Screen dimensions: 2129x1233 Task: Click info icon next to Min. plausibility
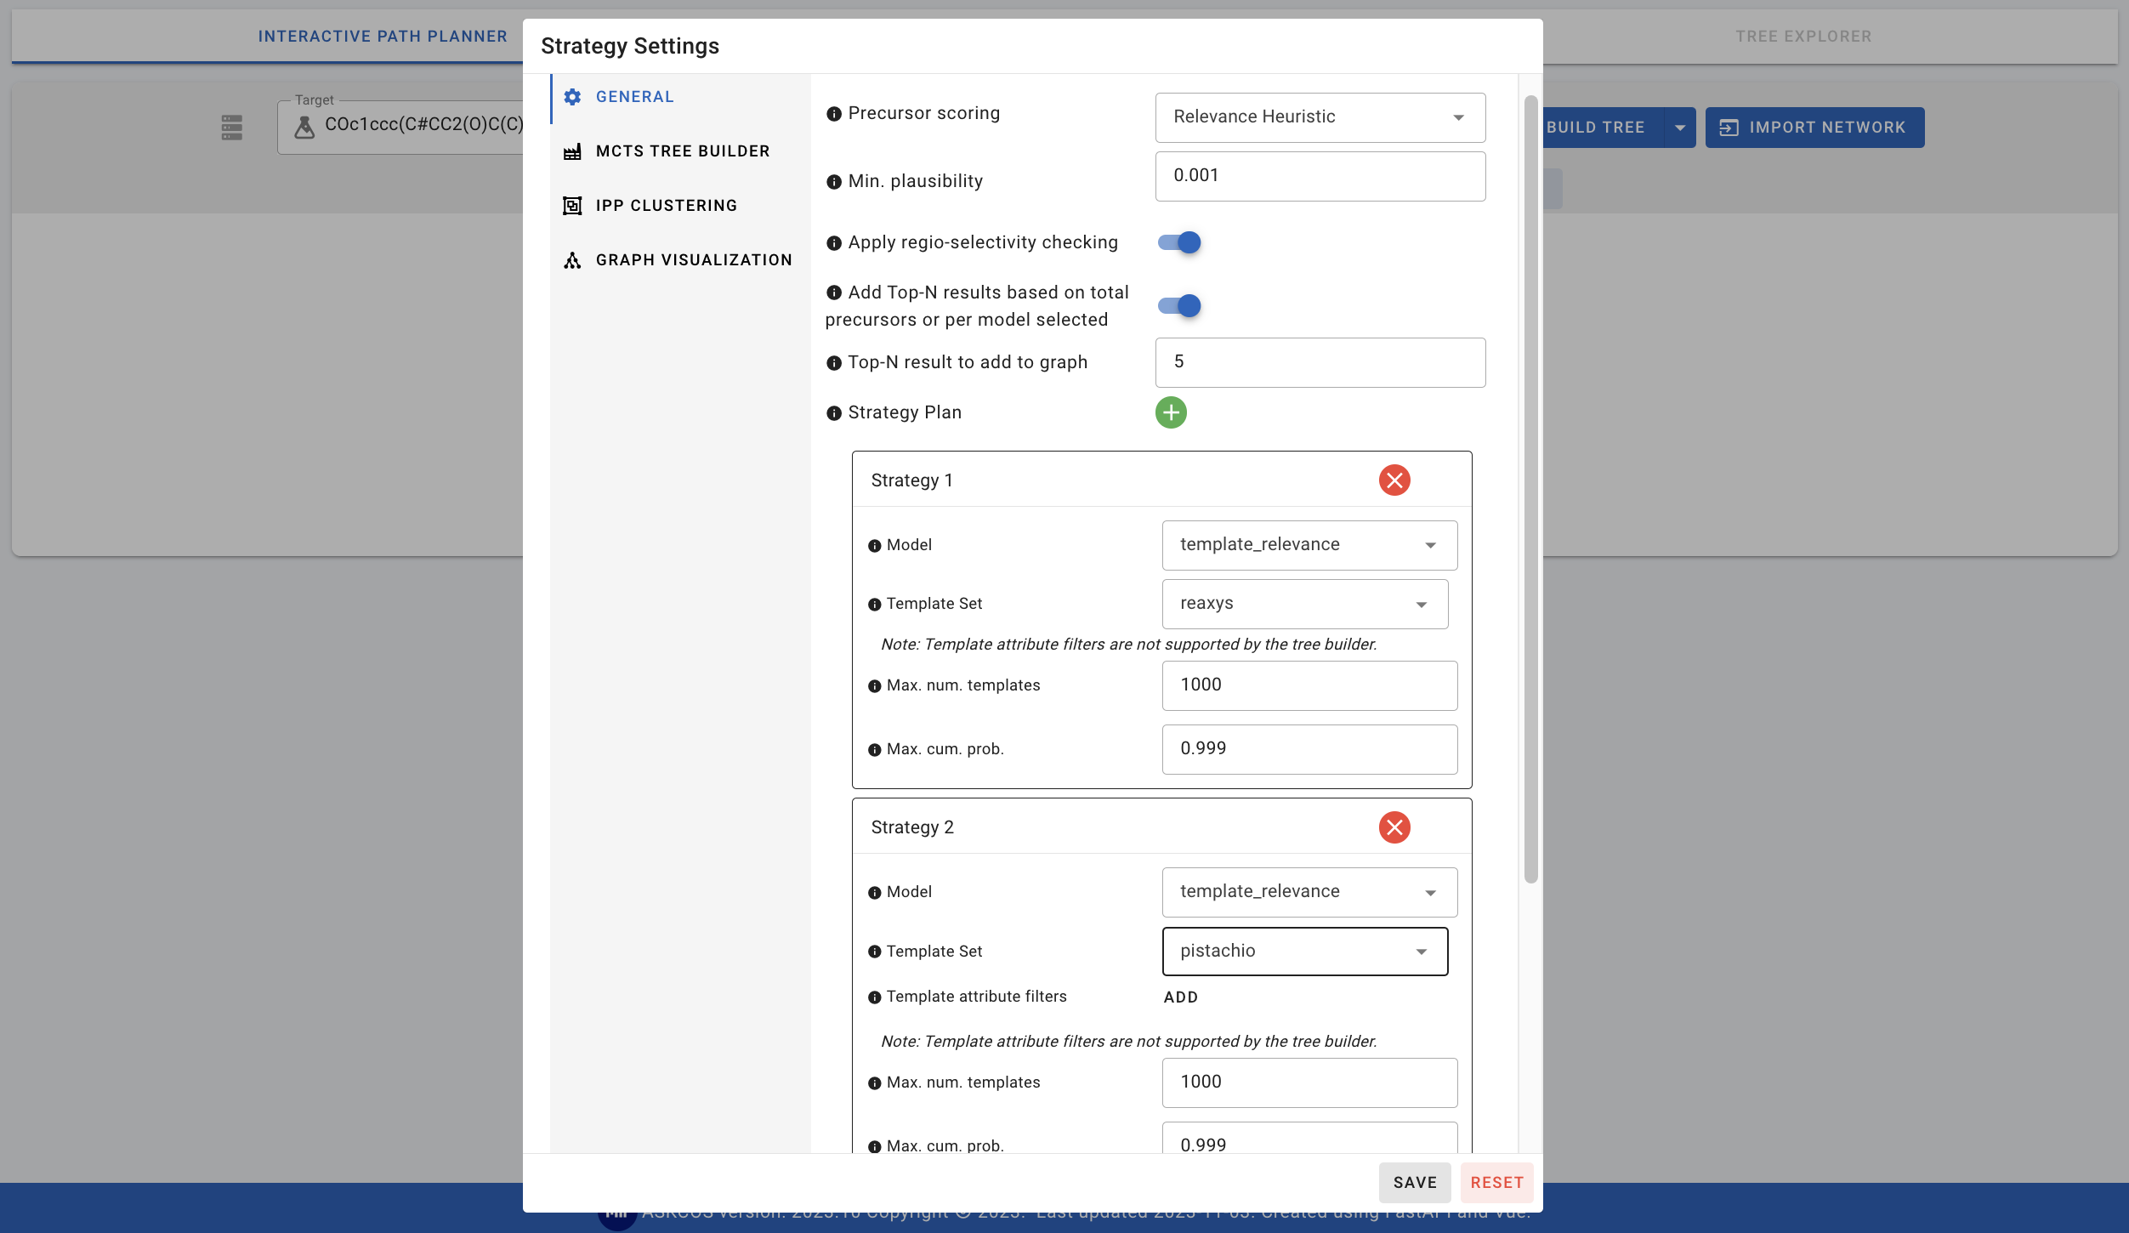click(x=834, y=182)
